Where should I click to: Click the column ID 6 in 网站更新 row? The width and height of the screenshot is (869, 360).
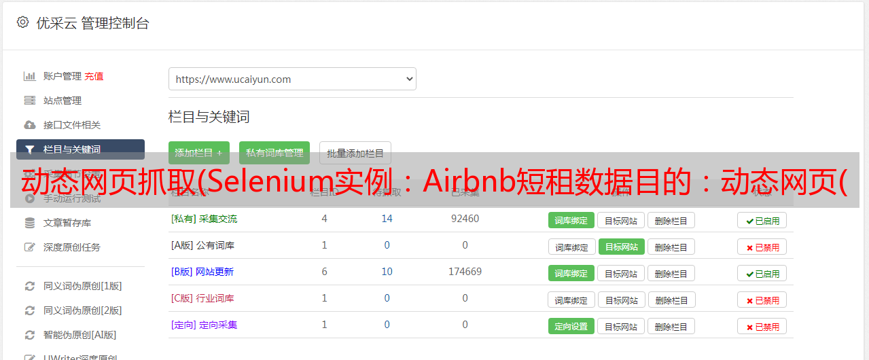point(324,272)
